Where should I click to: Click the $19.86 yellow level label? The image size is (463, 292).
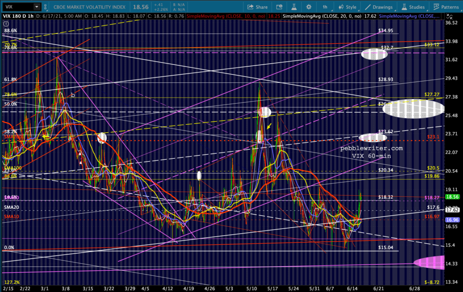(432, 176)
